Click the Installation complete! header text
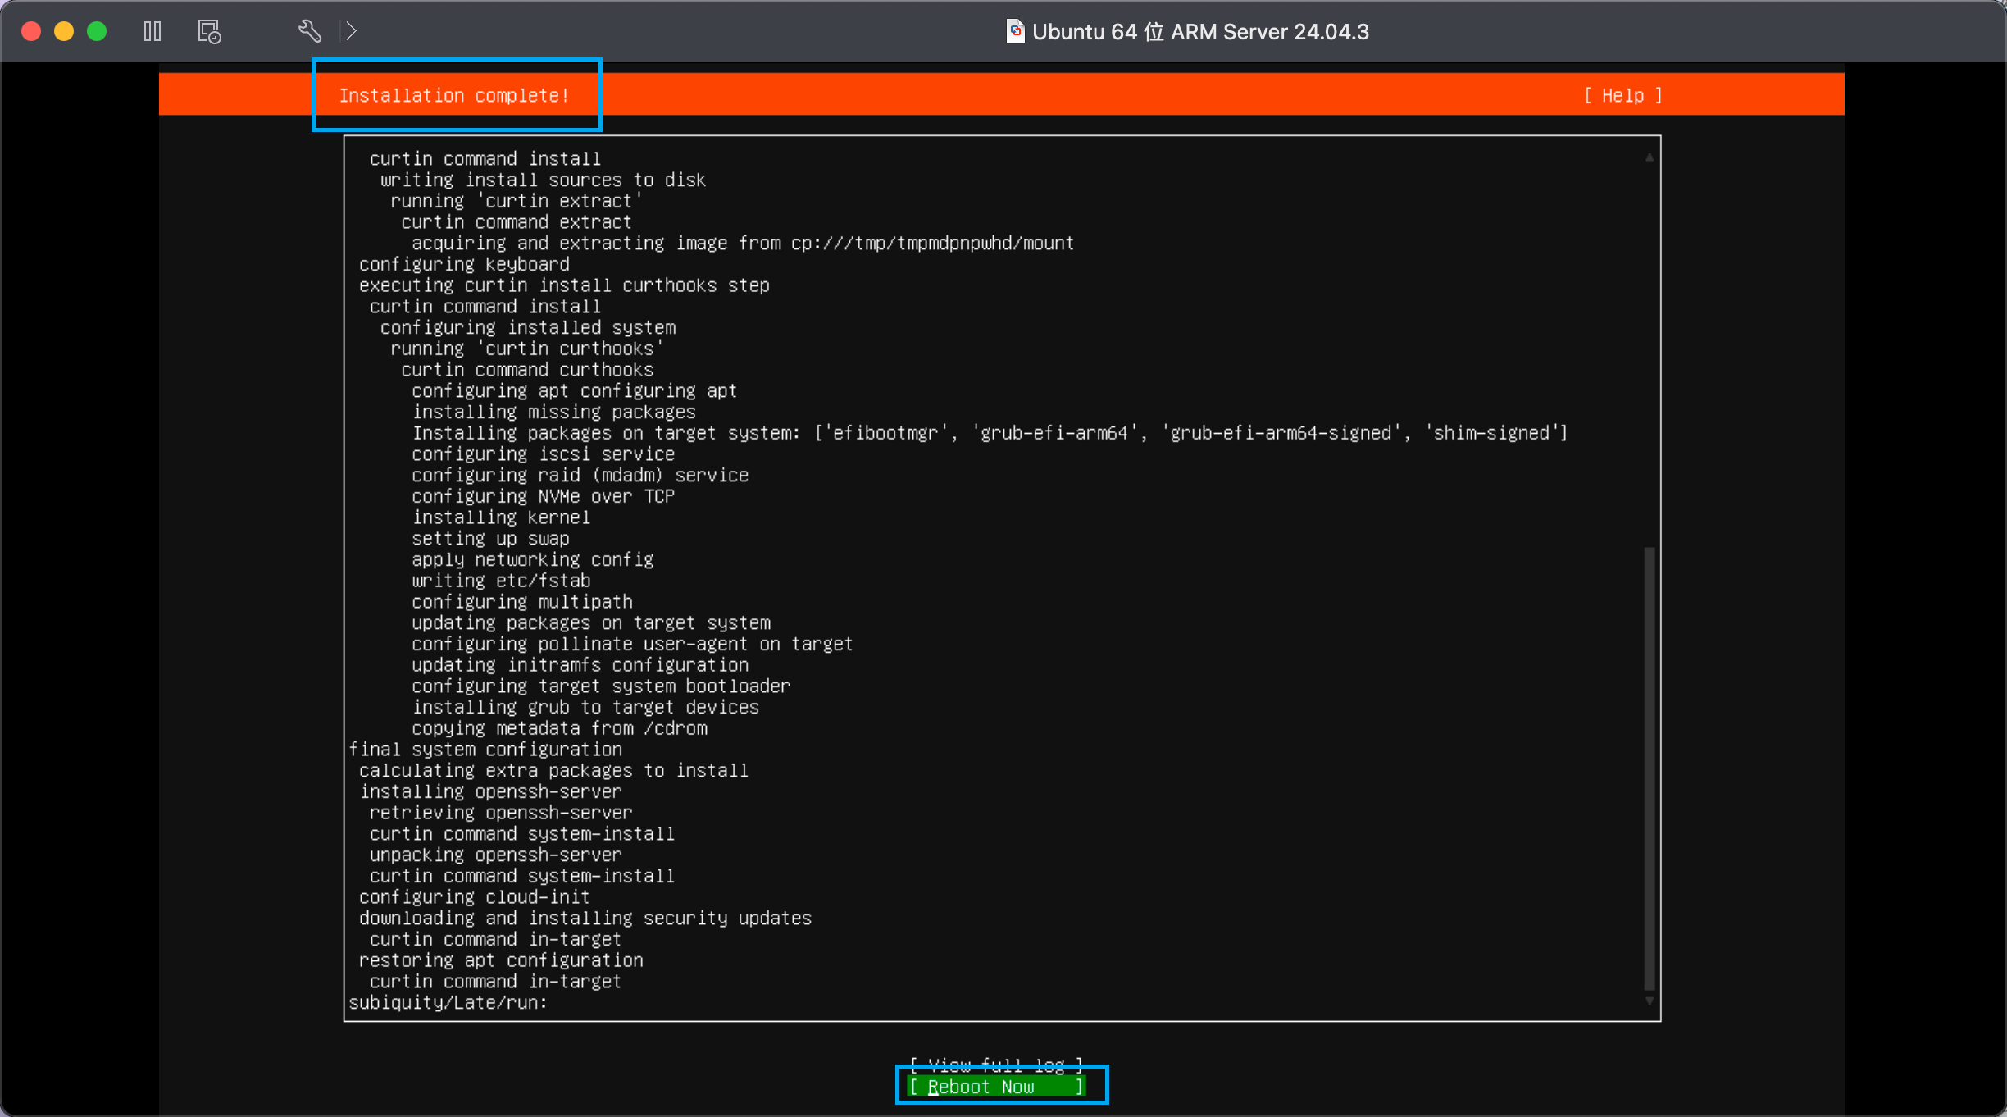This screenshot has height=1117, width=2007. coord(453,96)
